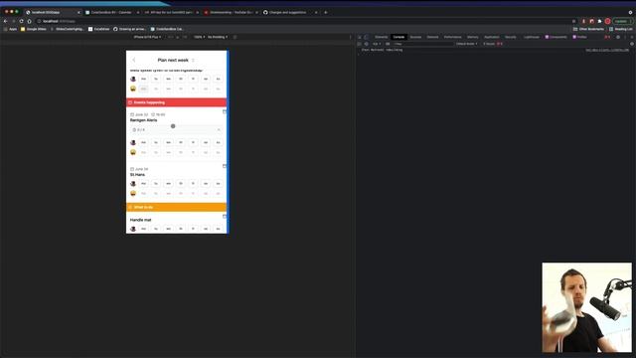The image size is (636, 358).
Task: Open the Reading List
Action: [620, 29]
